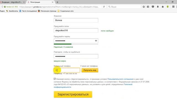Open the Социальные сети bookmark folder
Screen dimensions: 177x99
click(x=66, y=11)
